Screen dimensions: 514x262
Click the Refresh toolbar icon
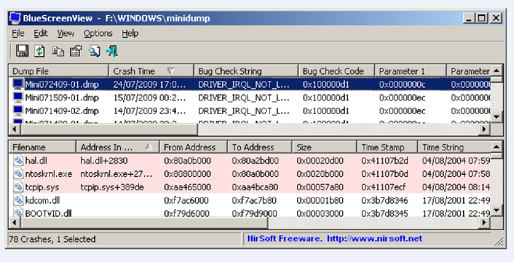(40, 51)
